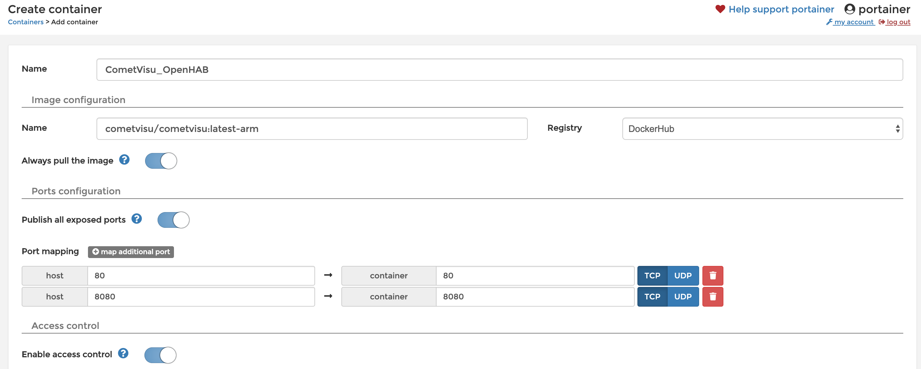Click the Add container breadcrumb text
This screenshot has width=921, height=369.
click(75, 22)
